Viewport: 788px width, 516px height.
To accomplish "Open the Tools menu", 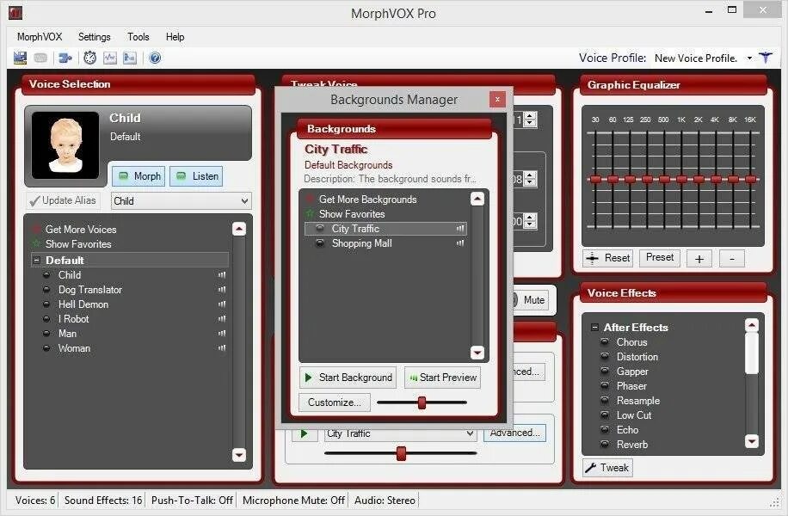I will 139,37.
